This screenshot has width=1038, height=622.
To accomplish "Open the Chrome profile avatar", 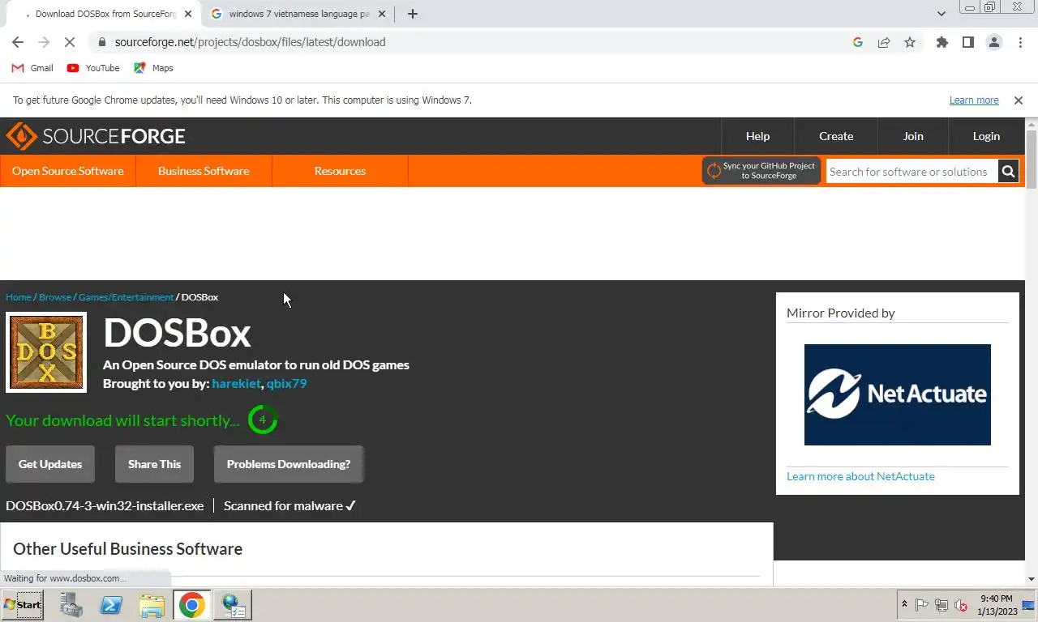I will (x=994, y=42).
